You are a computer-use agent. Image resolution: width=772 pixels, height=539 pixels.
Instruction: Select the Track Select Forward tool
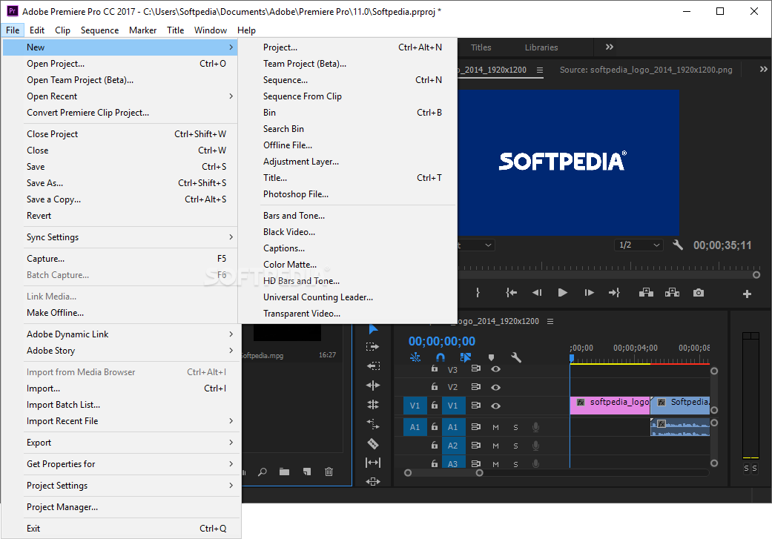click(x=373, y=347)
